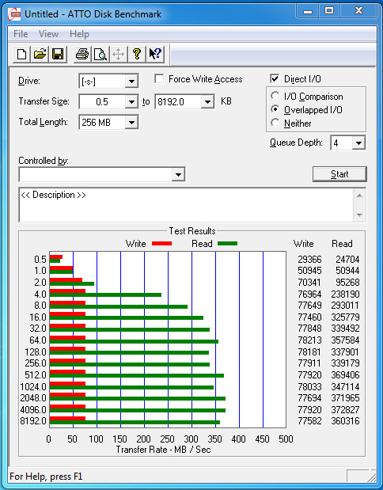Click the Start button

pyautogui.click(x=339, y=174)
